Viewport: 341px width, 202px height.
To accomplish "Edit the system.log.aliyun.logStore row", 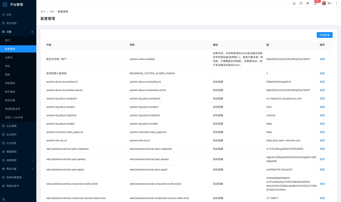I will pyautogui.click(x=322, y=115).
